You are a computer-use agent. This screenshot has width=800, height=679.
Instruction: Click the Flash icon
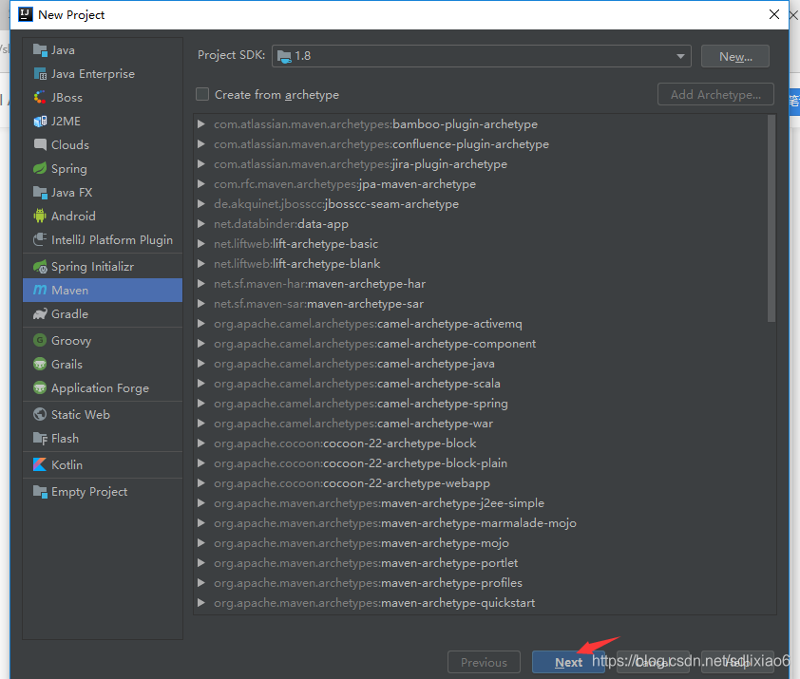40,438
